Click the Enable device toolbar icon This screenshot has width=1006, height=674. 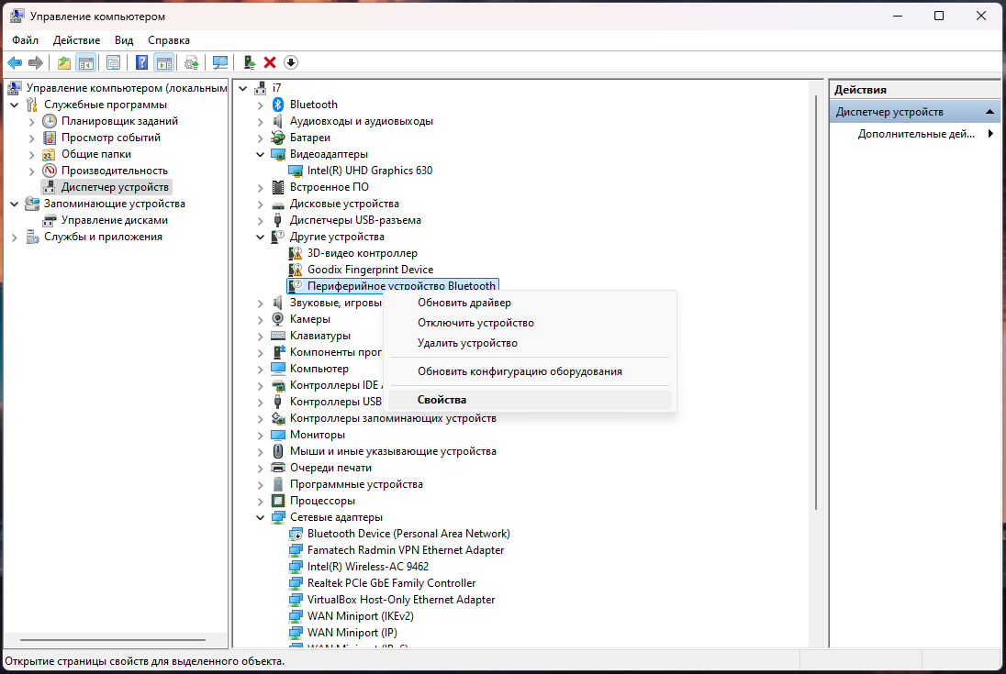pos(249,62)
